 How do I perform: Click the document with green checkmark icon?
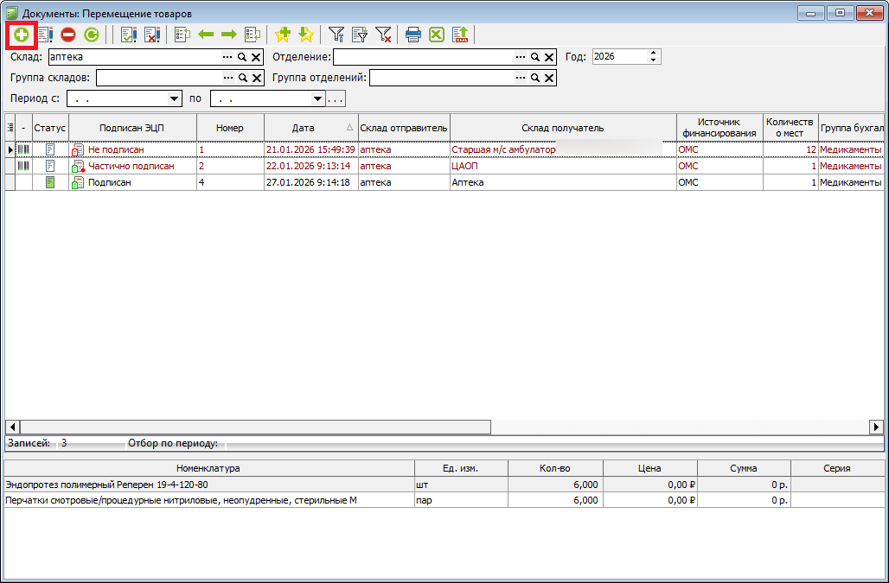coord(129,35)
